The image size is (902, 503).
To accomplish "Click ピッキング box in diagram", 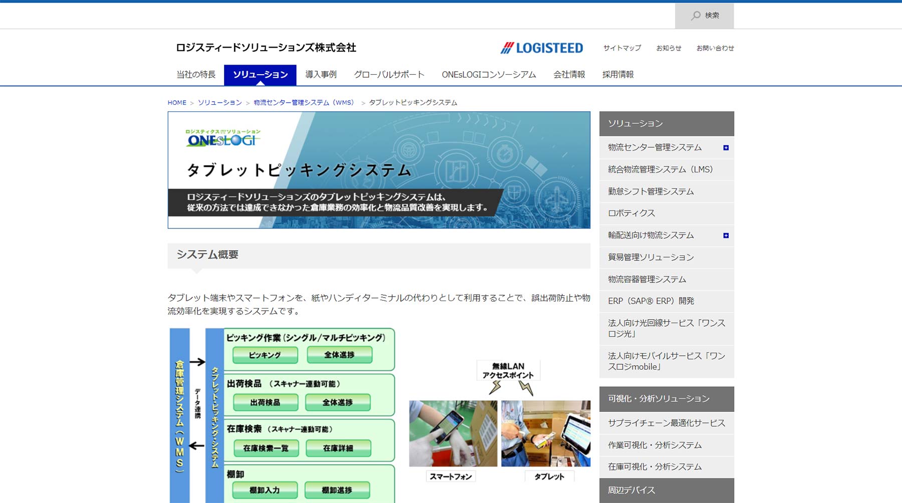I will 265,355.
